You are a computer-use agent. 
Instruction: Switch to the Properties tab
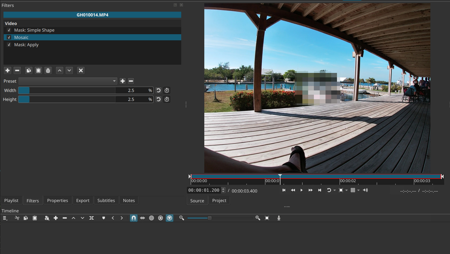tap(58, 200)
